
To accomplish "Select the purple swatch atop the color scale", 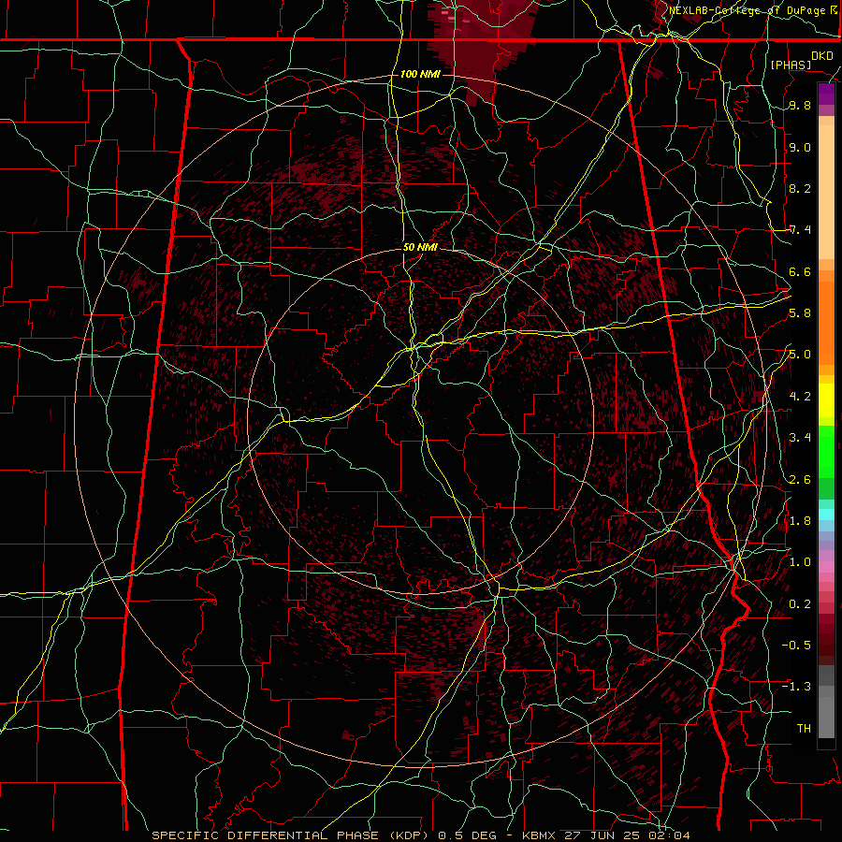I will (827, 94).
